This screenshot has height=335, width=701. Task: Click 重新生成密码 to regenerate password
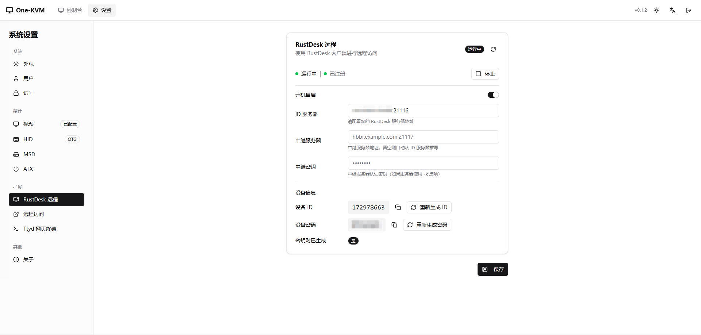coord(427,225)
